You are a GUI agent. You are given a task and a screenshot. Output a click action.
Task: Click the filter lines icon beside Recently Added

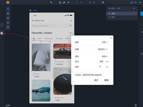point(70,33)
